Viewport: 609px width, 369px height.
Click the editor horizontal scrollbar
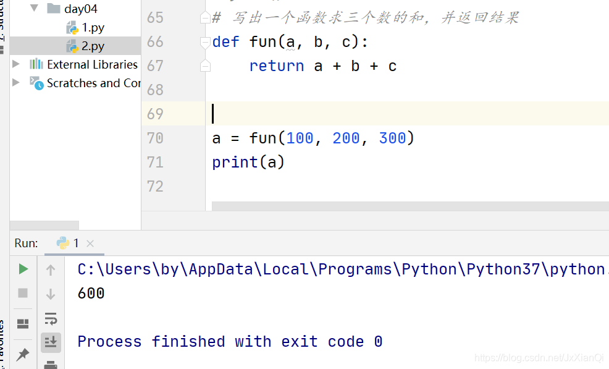(x=410, y=206)
